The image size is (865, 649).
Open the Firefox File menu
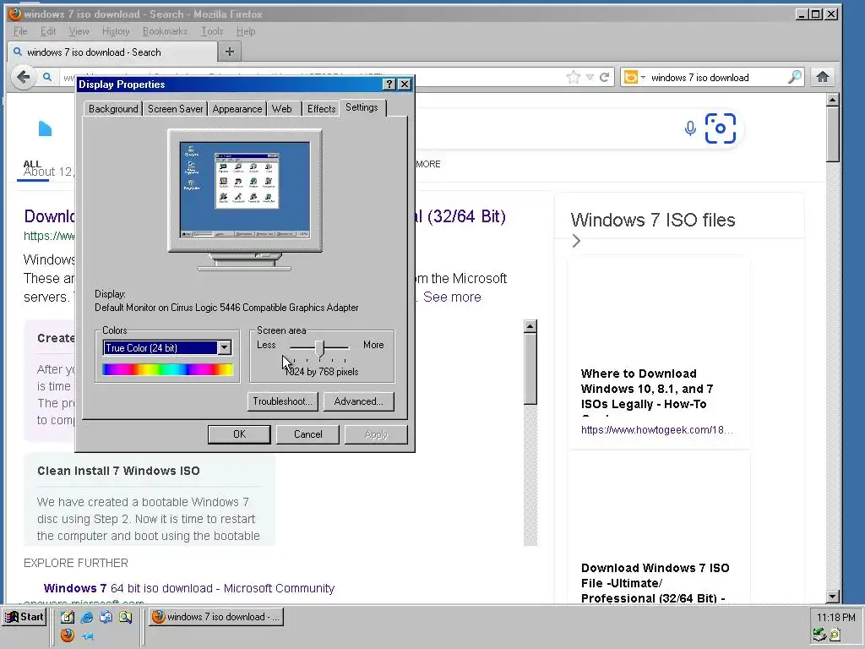click(20, 31)
